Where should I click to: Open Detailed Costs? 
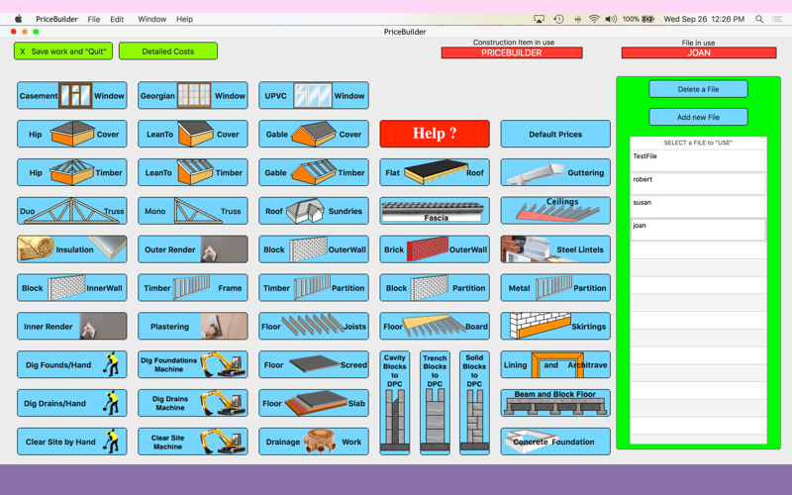click(x=168, y=51)
